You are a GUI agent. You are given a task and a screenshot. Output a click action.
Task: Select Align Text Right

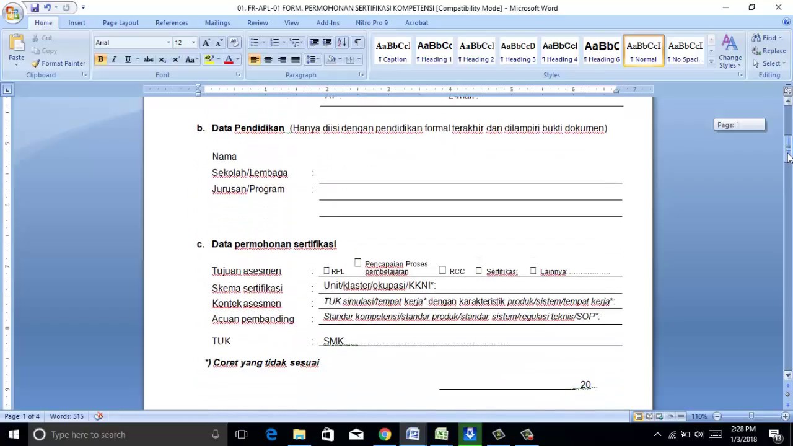[x=282, y=59]
